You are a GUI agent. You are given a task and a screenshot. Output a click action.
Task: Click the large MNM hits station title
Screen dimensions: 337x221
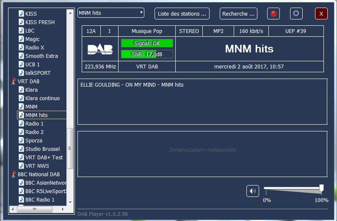pos(249,49)
